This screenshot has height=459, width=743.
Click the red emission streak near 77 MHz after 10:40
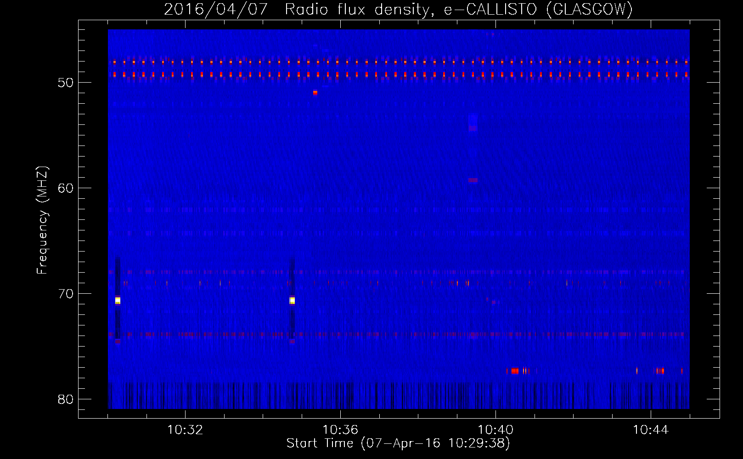515,370
